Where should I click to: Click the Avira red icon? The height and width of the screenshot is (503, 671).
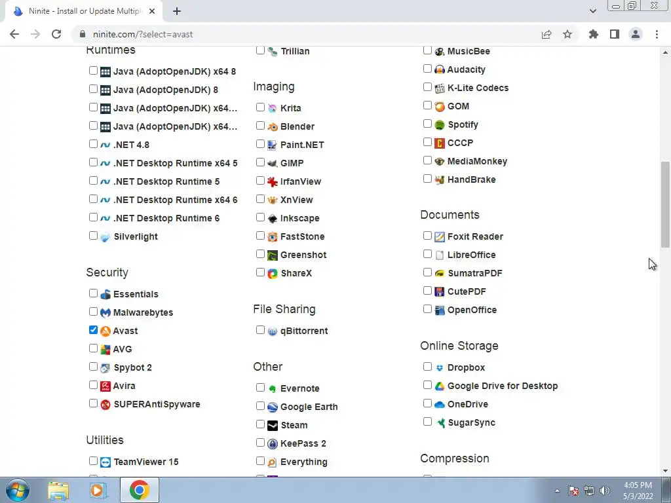point(105,386)
